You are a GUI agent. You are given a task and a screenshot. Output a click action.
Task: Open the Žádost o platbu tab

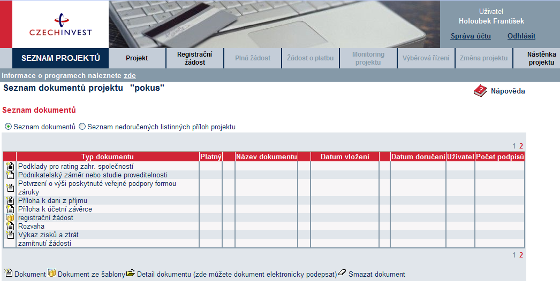311,58
